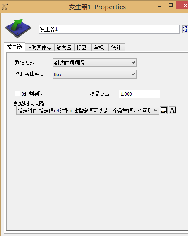Click the FlexSim app icon in title bar

point(5,7)
